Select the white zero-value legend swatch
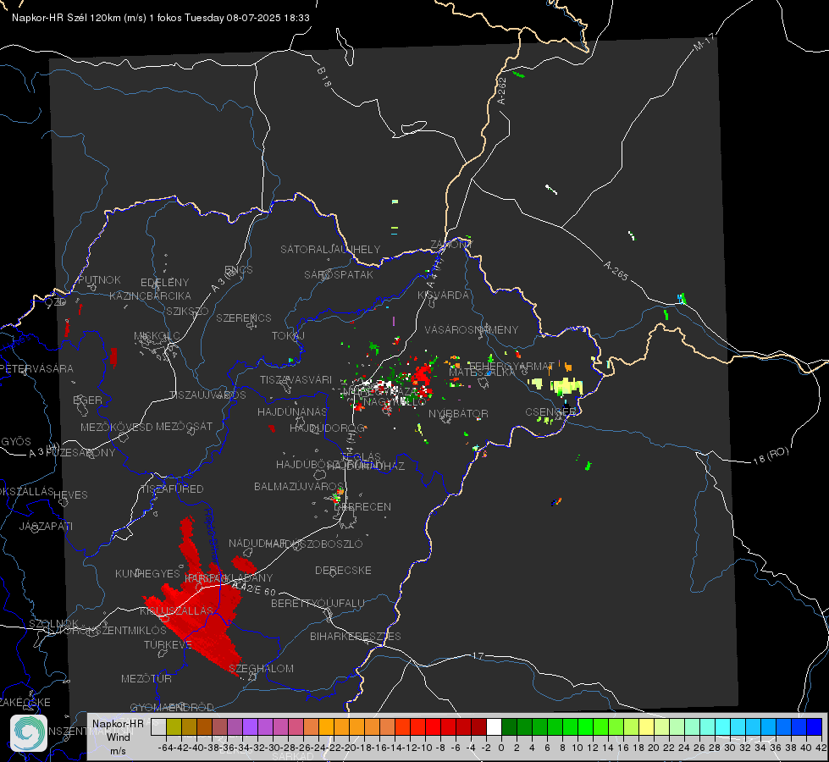Image resolution: width=829 pixels, height=762 pixels. pyautogui.click(x=494, y=726)
